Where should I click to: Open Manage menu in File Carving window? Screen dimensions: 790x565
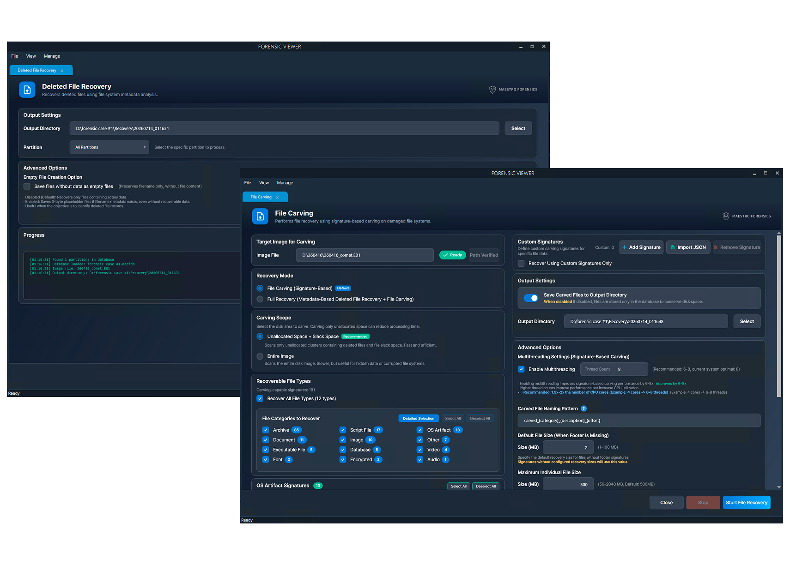pyautogui.click(x=285, y=183)
